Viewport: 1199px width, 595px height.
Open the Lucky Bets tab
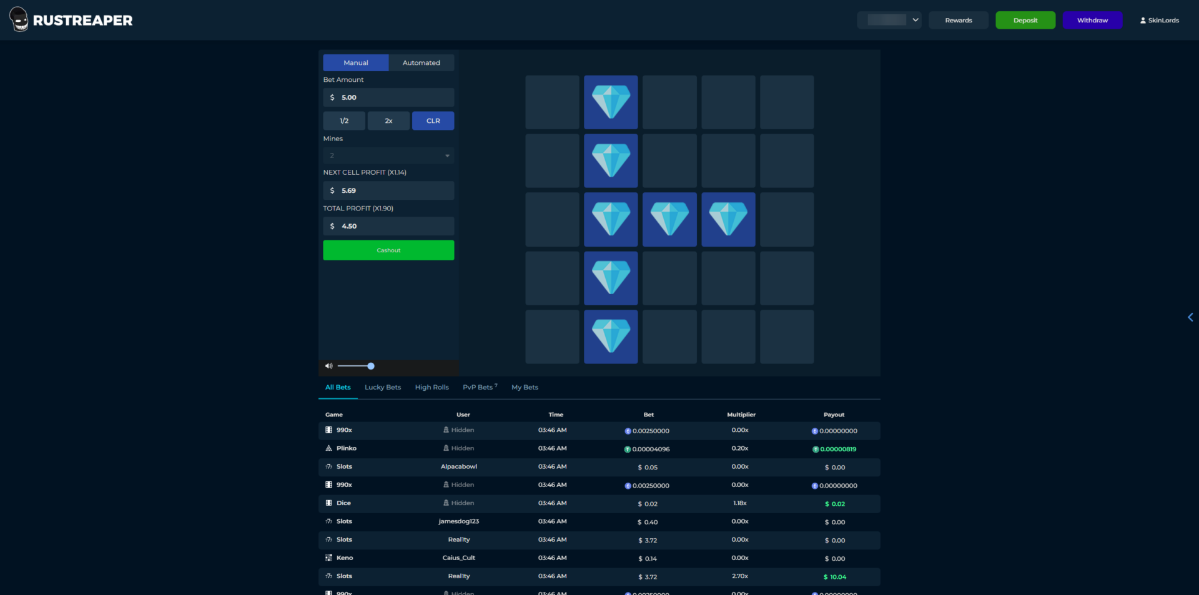pyautogui.click(x=382, y=387)
